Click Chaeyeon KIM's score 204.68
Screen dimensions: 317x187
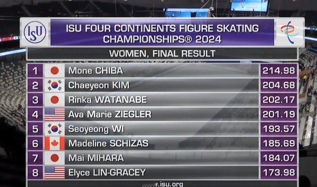279,85
